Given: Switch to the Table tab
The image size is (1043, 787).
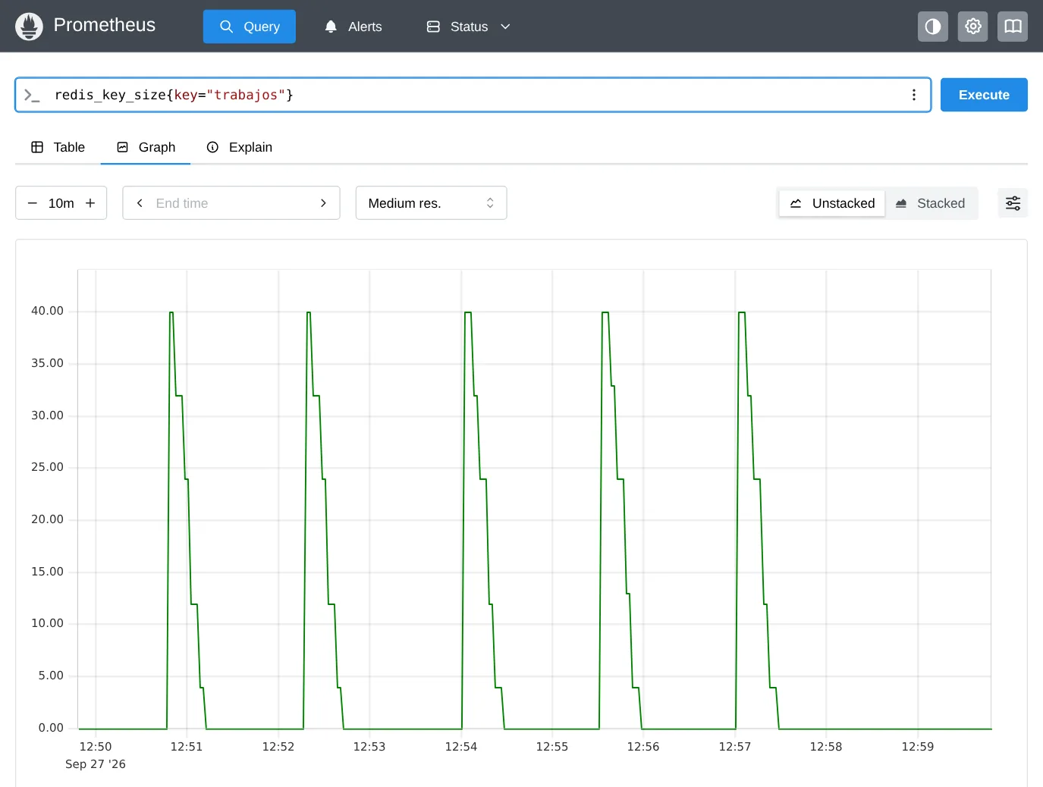Looking at the screenshot, I should point(58,147).
